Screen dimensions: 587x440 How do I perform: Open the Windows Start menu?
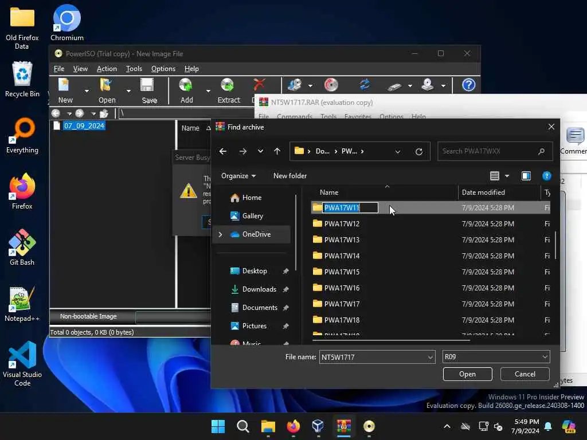point(218,426)
